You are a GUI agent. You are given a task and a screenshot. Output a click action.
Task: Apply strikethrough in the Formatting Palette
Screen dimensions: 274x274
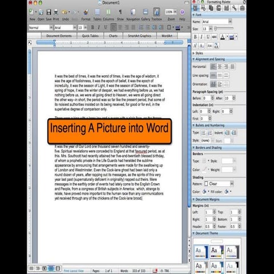point(215,37)
